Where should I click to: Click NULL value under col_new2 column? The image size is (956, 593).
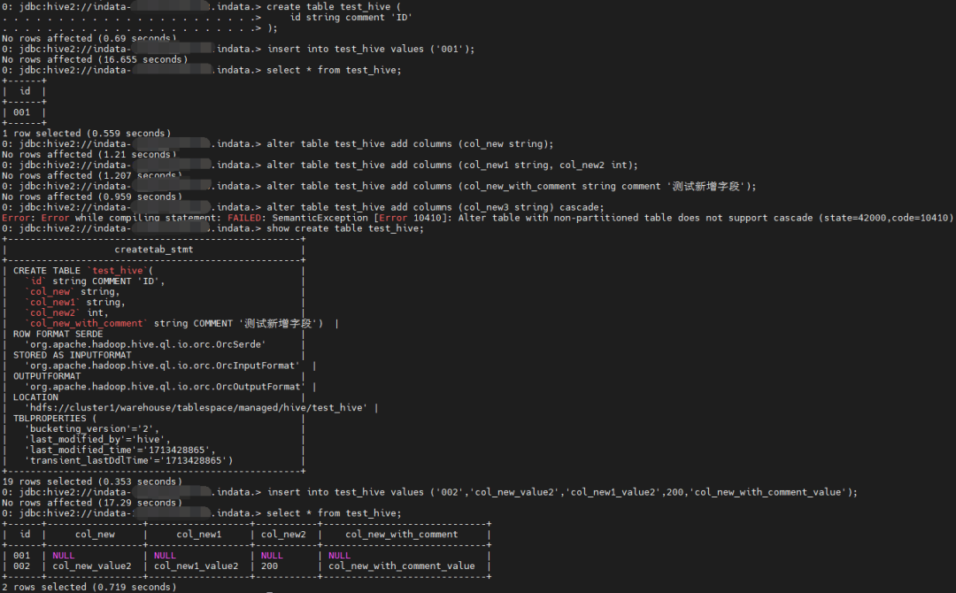[272, 556]
